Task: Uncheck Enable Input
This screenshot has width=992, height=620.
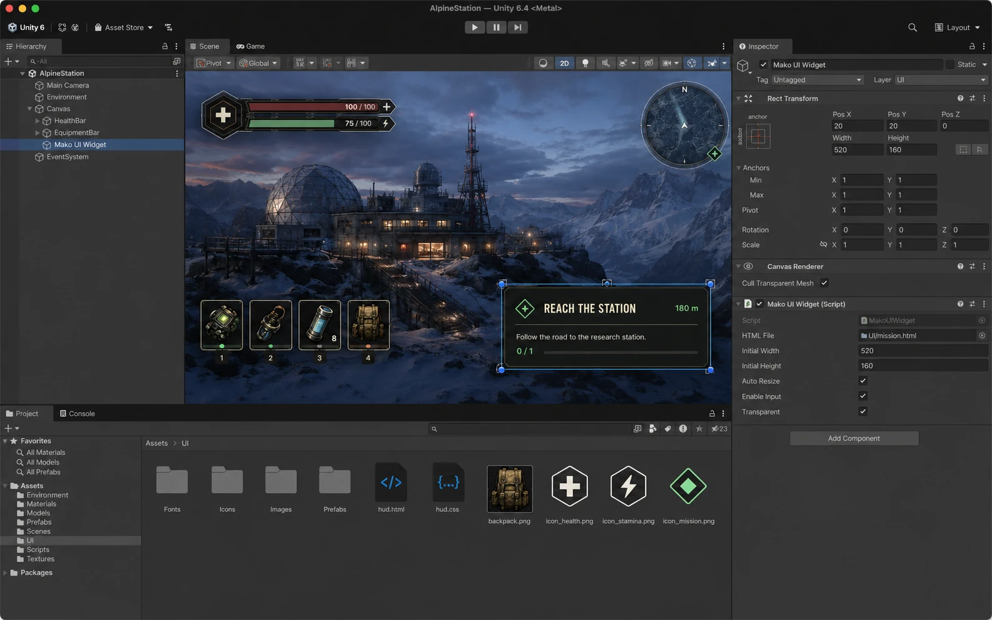Action: [x=863, y=396]
